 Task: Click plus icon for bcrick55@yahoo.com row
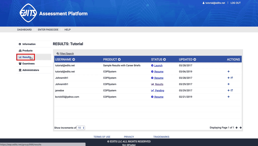point(229,97)
